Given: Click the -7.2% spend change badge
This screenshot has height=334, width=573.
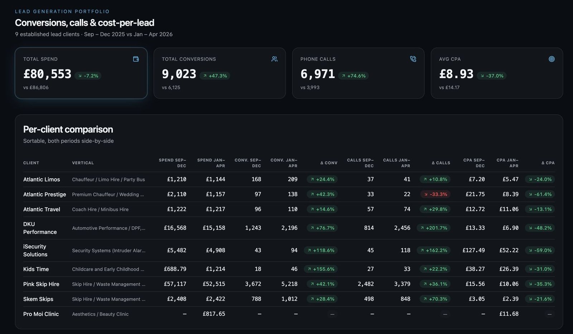Looking at the screenshot, I should coord(88,76).
